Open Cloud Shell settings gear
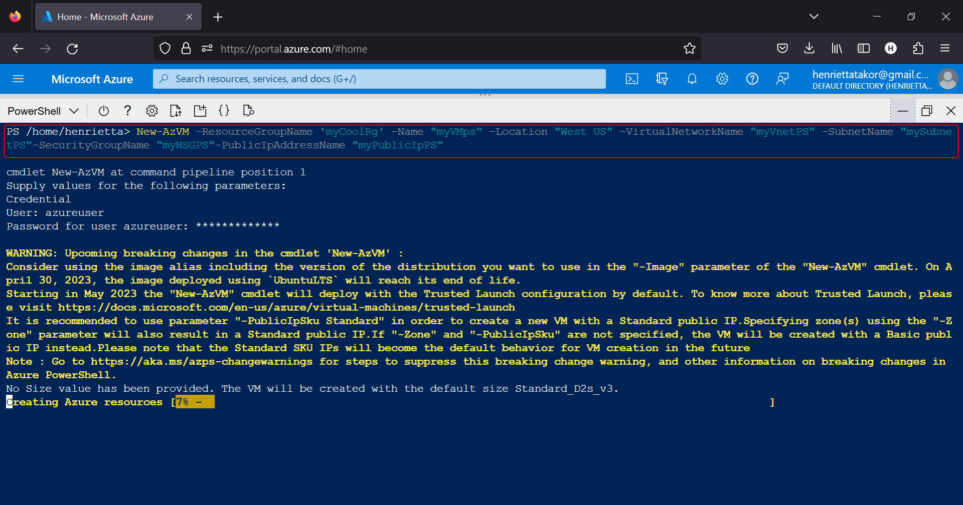The image size is (963, 505). tap(152, 111)
